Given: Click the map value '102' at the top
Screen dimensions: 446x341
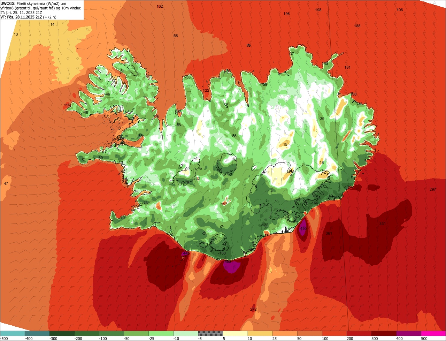Looking at the screenshot, I should tap(160, 6).
